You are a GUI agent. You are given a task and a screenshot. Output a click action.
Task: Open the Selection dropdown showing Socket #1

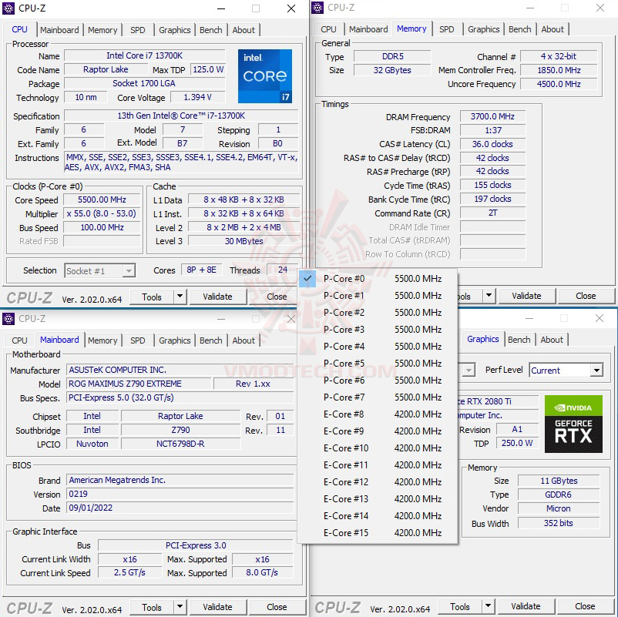click(99, 270)
